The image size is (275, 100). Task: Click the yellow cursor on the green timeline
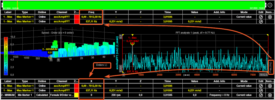[x=17, y=5]
